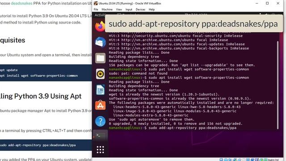Maximize the VirtualBox window
This screenshot has width=286, height=161.
[267, 3]
